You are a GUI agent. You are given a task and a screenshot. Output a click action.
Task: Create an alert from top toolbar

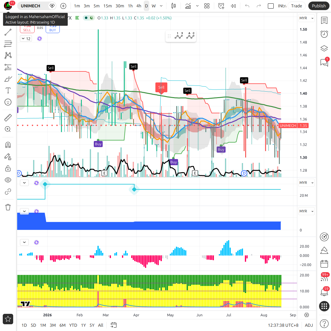pos(221,6)
